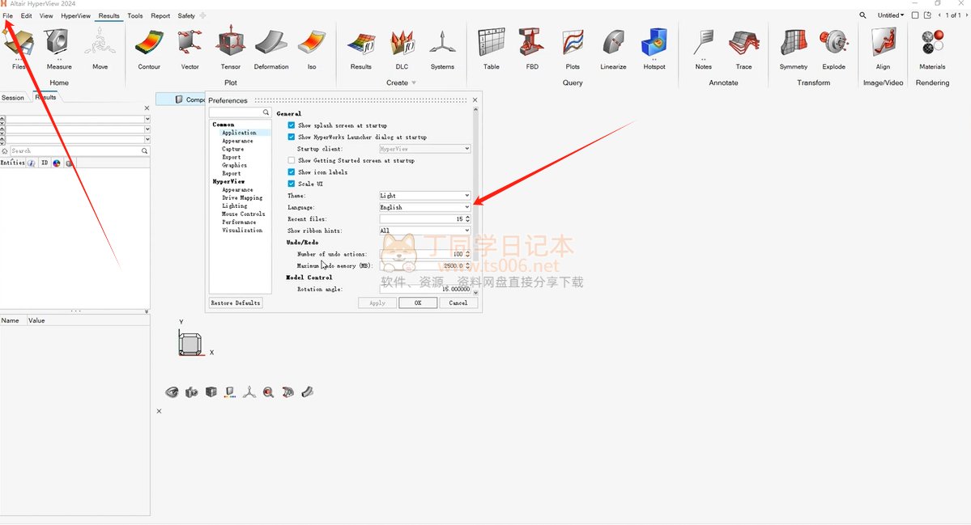Image resolution: width=971 pixels, height=525 pixels.
Task: Select the Linearize tool
Action: pyautogui.click(x=613, y=49)
